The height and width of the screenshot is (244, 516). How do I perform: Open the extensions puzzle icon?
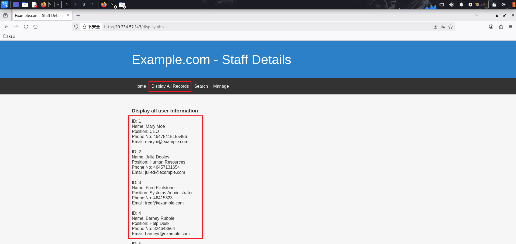(x=501, y=27)
